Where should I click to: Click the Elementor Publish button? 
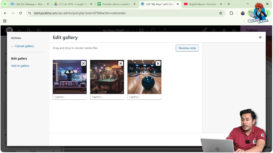coord(252,30)
